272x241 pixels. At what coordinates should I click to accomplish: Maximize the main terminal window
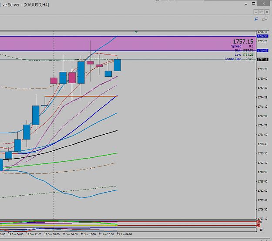click(x=253, y=3)
